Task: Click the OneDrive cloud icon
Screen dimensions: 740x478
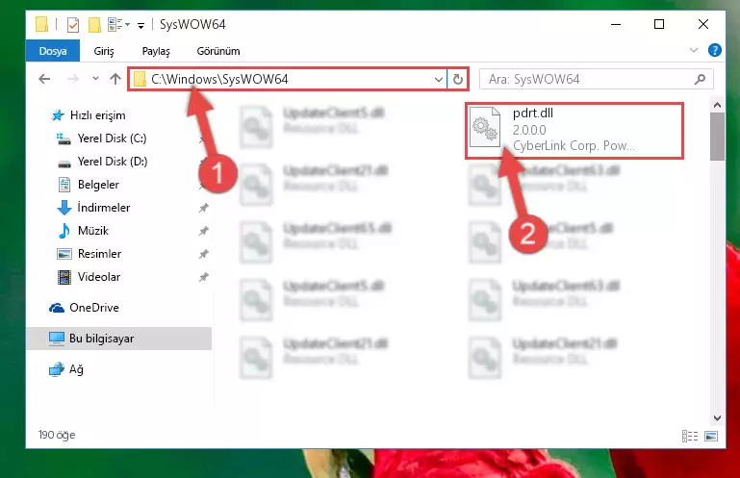Action: tap(57, 308)
